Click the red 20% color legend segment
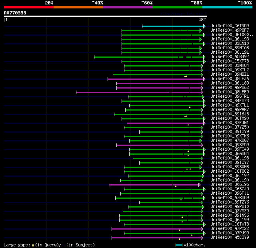 pos(29,7)
